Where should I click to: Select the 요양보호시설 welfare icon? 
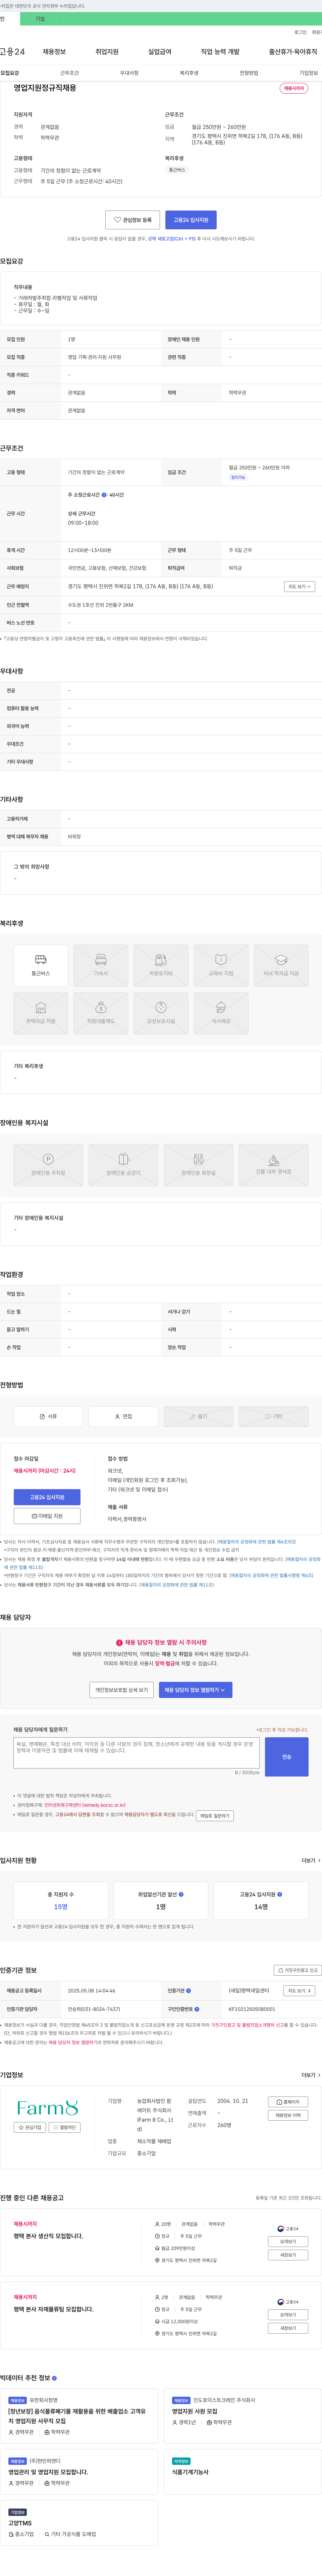coord(161,1013)
